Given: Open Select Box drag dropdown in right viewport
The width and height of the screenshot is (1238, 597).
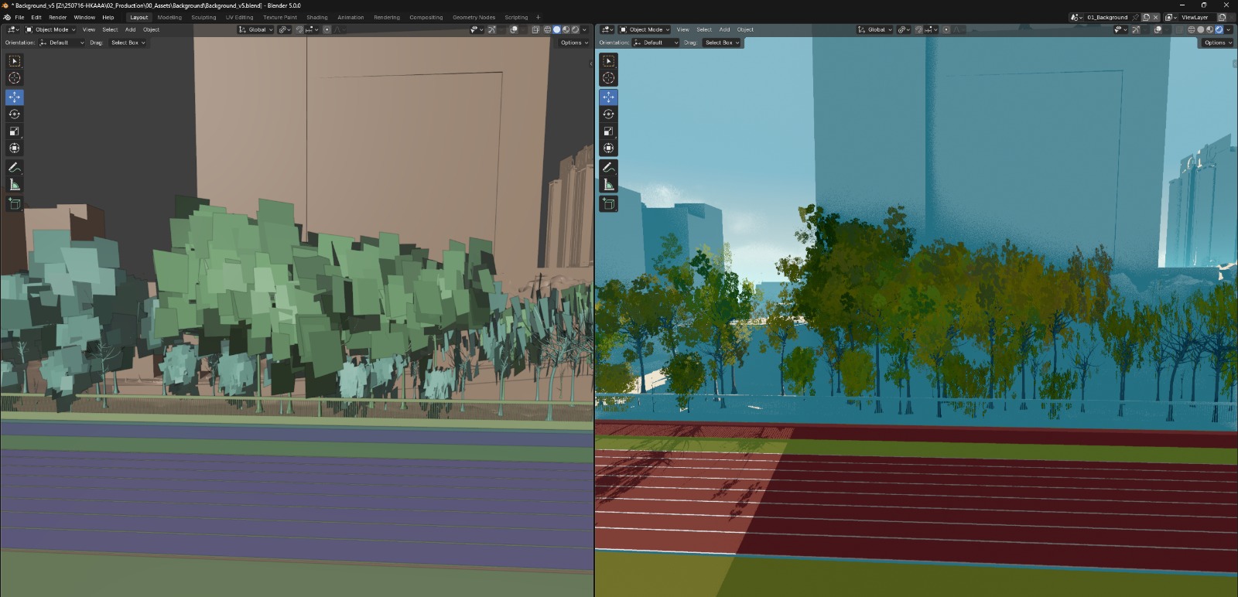Looking at the screenshot, I should (x=721, y=43).
